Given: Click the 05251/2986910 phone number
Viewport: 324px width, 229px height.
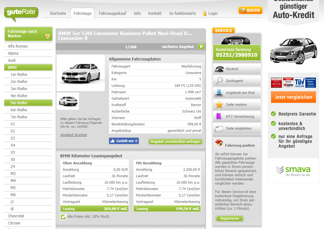Looking at the screenshot, I should (237, 55).
